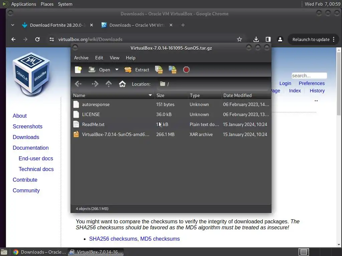The height and width of the screenshot is (256, 342).
Task: Click the VirtualBox site search field
Action: click(309, 76)
